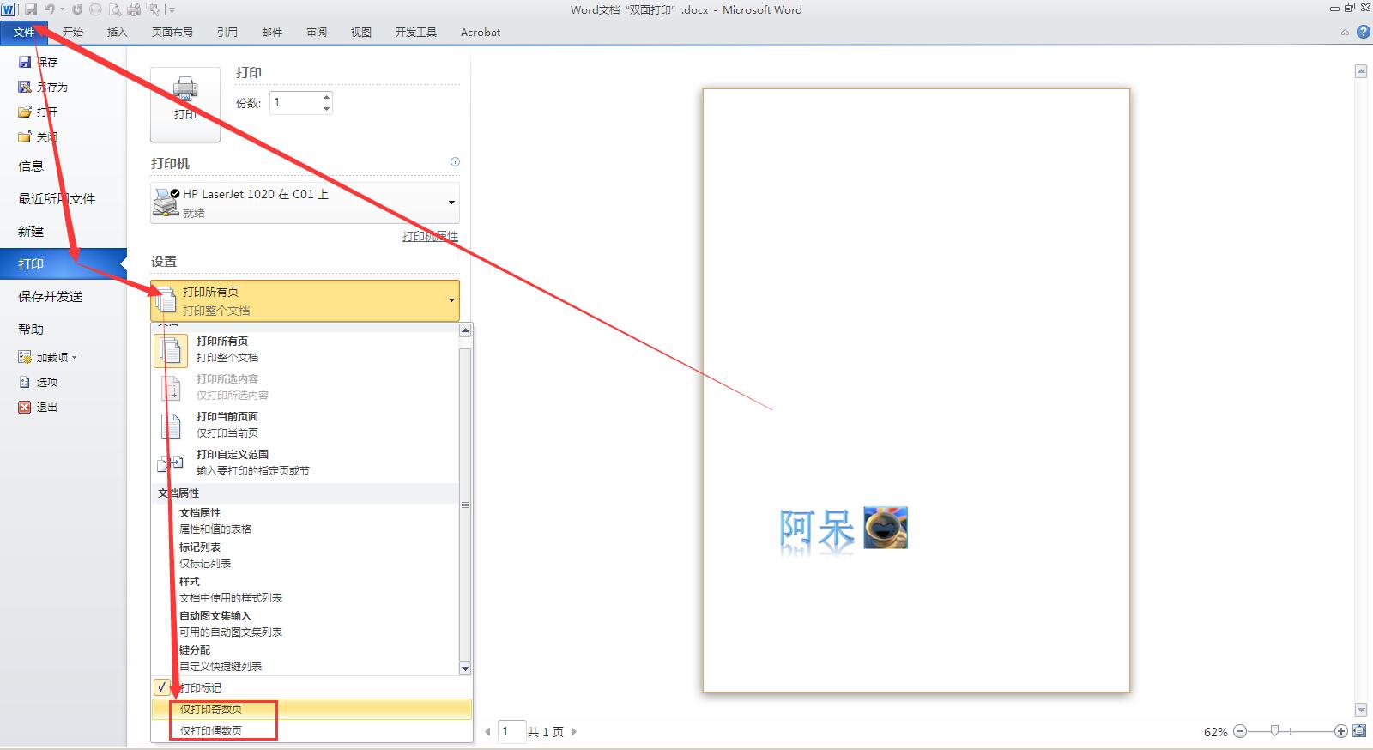
Task: Open the 保存并发送 backstage section
Action: coord(51,296)
